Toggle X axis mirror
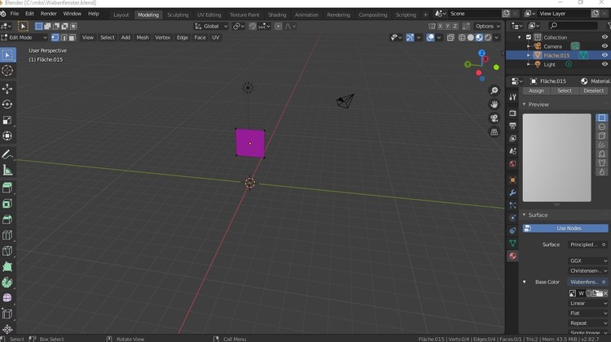611x342 pixels. point(440,26)
